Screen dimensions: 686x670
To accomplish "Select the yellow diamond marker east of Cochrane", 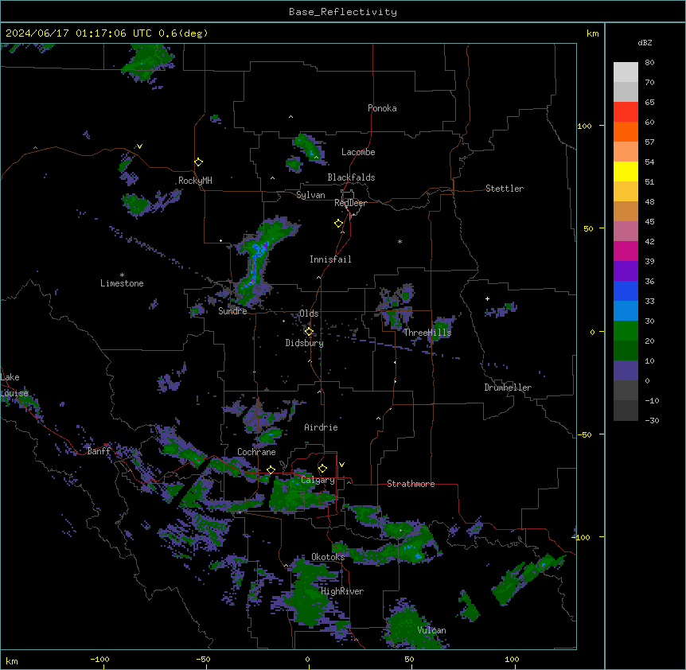I will pyautogui.click(x=271, y=469).
